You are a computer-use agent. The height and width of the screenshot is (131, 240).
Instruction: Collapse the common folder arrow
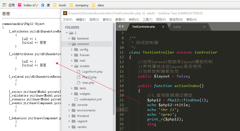coord(69,44)
